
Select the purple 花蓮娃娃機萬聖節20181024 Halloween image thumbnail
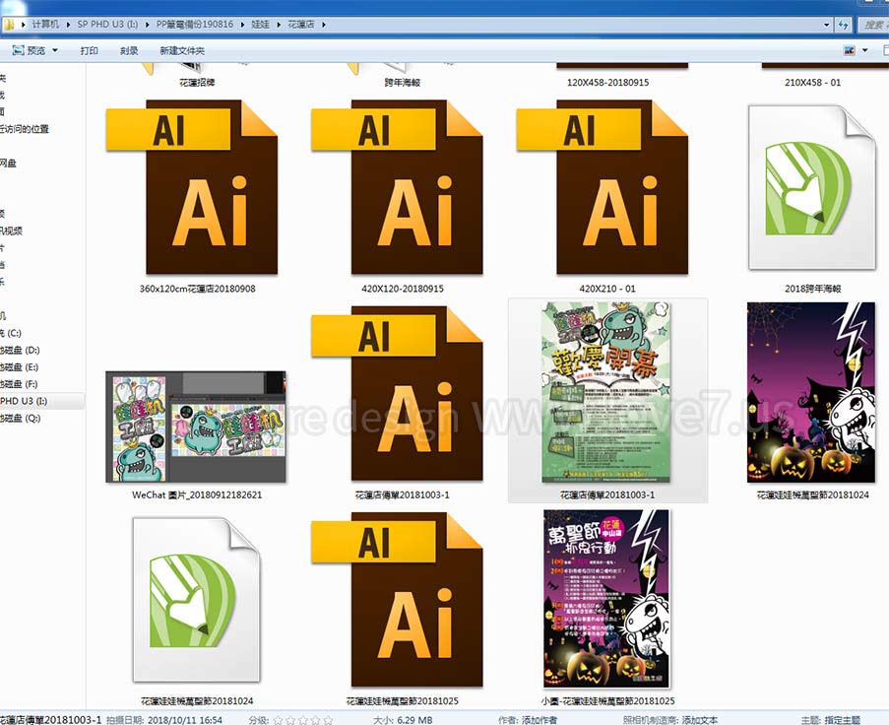(811, 392)
